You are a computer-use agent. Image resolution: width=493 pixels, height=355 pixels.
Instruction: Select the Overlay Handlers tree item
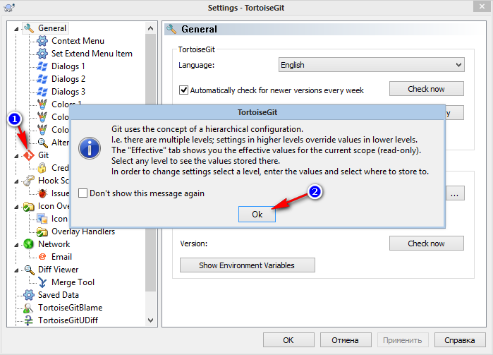(x=83, y=231)
